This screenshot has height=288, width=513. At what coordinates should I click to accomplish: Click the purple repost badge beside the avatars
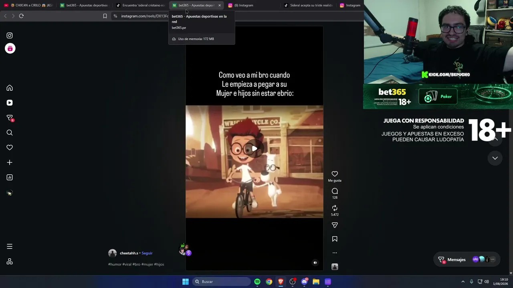tap(188, 253)
